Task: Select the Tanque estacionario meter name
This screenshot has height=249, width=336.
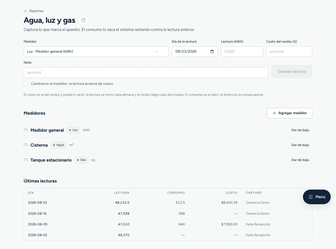Action: [x=51, y=160]
